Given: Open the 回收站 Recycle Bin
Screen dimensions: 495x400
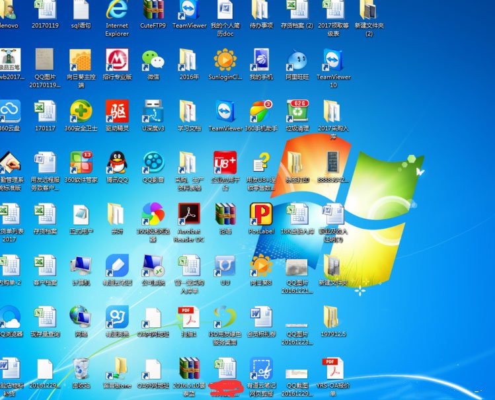Looking at the screenshot, I should pos(81,373).
